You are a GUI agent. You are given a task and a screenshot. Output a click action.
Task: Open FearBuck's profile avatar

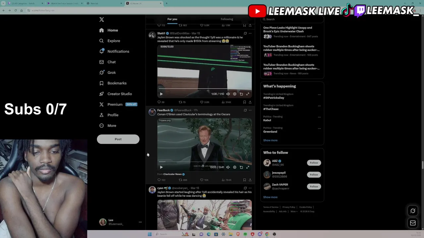[152, 112]
